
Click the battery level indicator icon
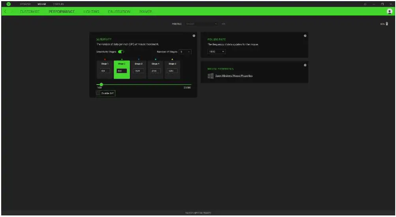point(387,24)
